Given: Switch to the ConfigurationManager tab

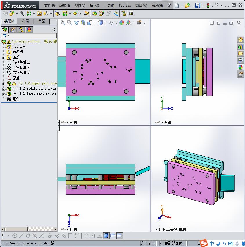Looking at the screenshot, I should coord(21,29).
